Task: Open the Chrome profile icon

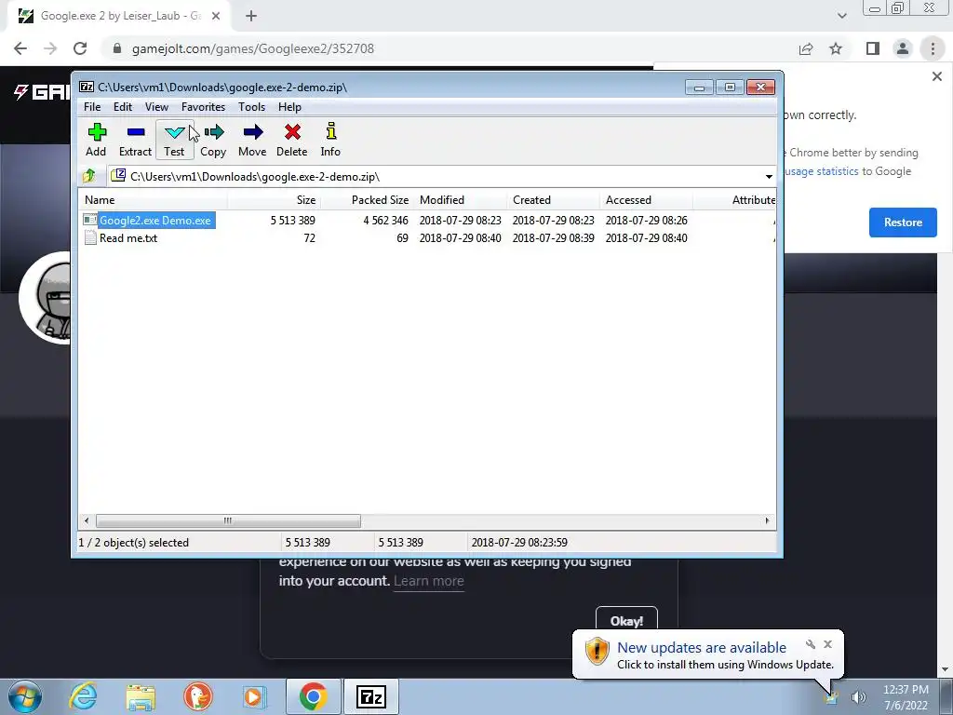Action: 903,48
